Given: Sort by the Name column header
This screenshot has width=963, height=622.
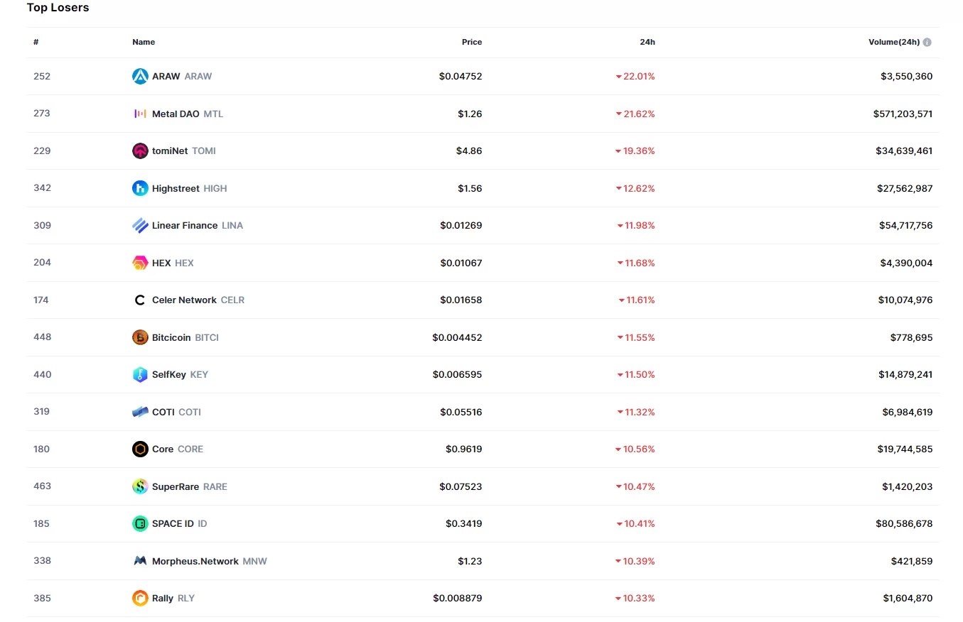Looking at the screenshot, I should click(x=144, y=42).
